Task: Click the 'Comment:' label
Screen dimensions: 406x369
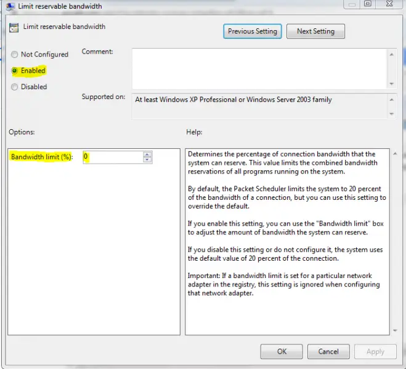Action: coord(97,52)
